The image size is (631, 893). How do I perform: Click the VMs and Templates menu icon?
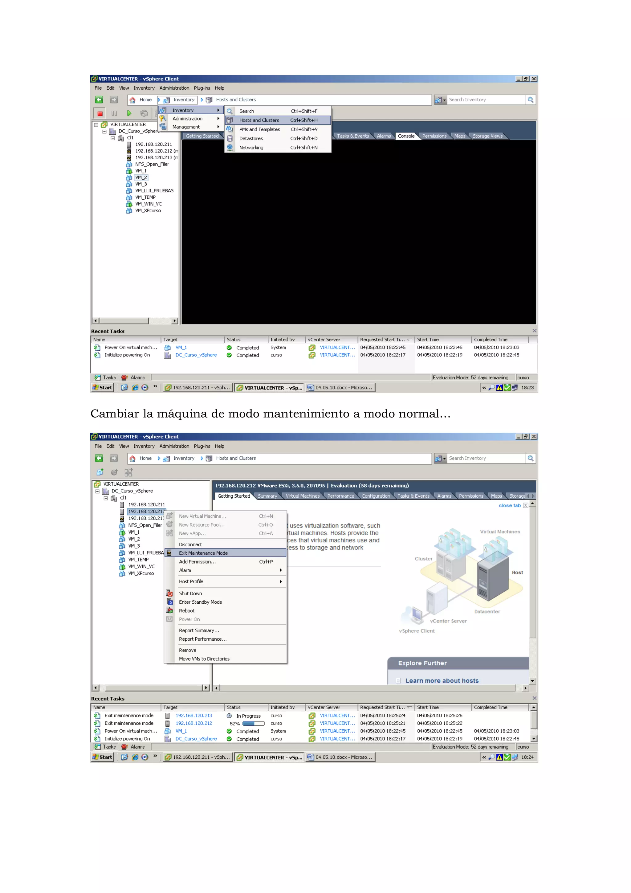coord(230,129)
